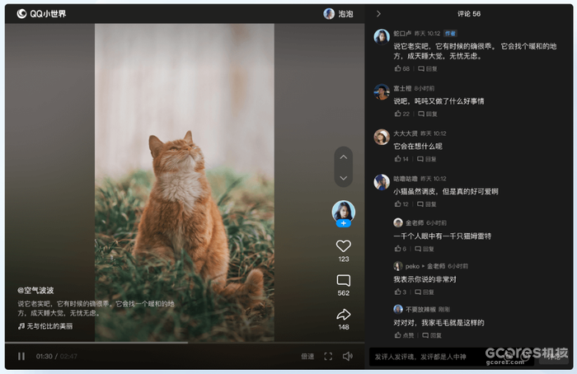
Task: Share the video with arrow icon
Action: (x=344, y=315)
